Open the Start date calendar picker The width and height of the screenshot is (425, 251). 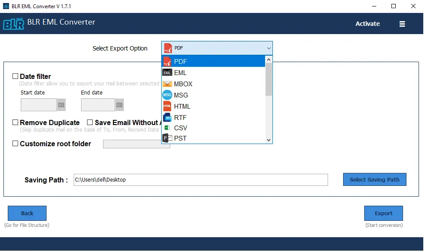(x=61, y=105)
